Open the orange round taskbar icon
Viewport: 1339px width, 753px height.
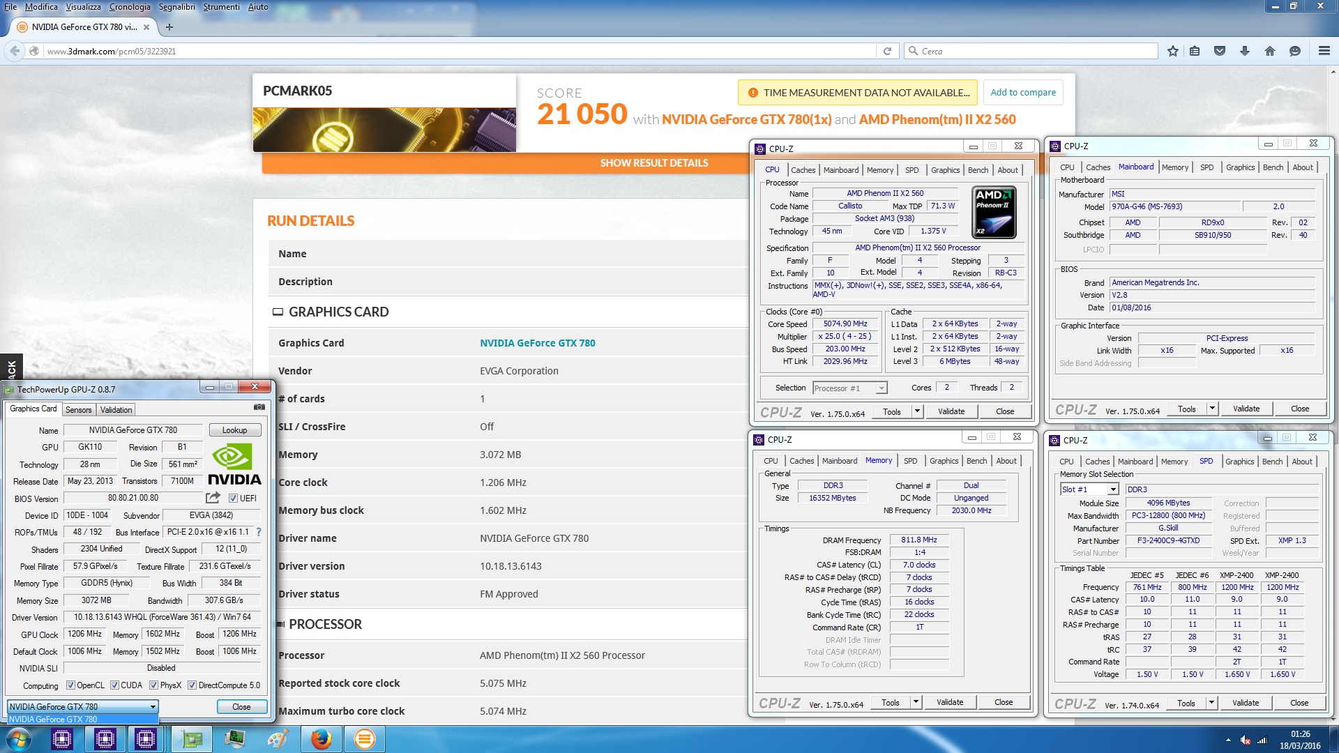[364, 739]
